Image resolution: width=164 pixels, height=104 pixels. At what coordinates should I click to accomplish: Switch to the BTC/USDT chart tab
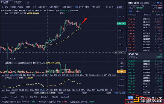coord(5,2)
